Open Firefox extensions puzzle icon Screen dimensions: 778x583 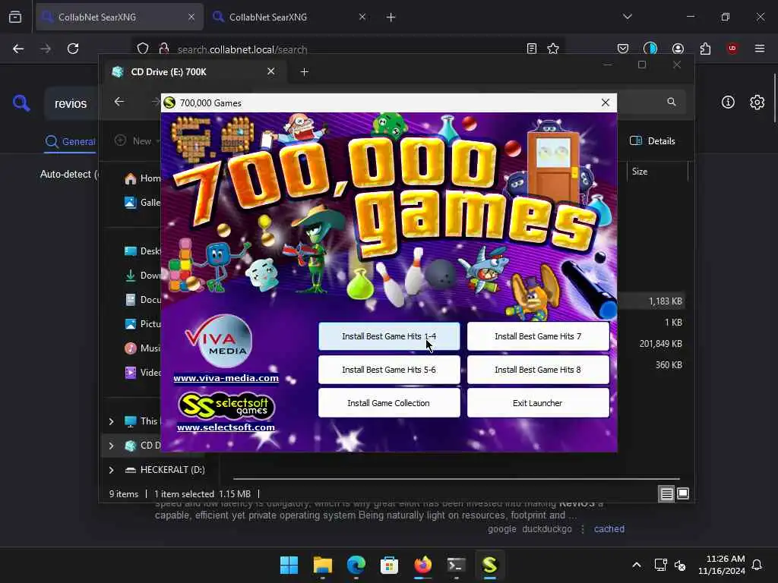705,49
